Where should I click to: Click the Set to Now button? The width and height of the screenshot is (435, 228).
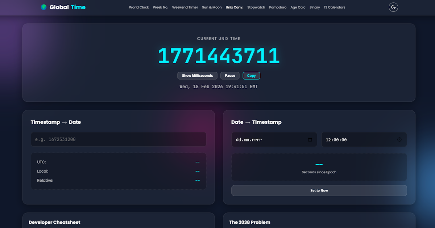coord(319,190)
